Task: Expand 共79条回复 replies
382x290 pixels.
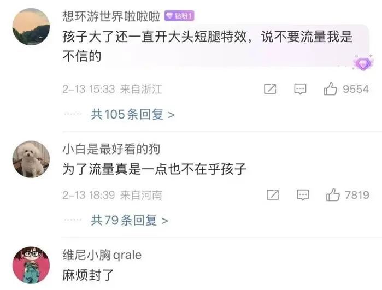Action: point(130,220)
